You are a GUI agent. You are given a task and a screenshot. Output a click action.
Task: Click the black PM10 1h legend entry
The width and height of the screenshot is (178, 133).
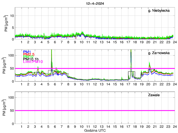[31, 59]
